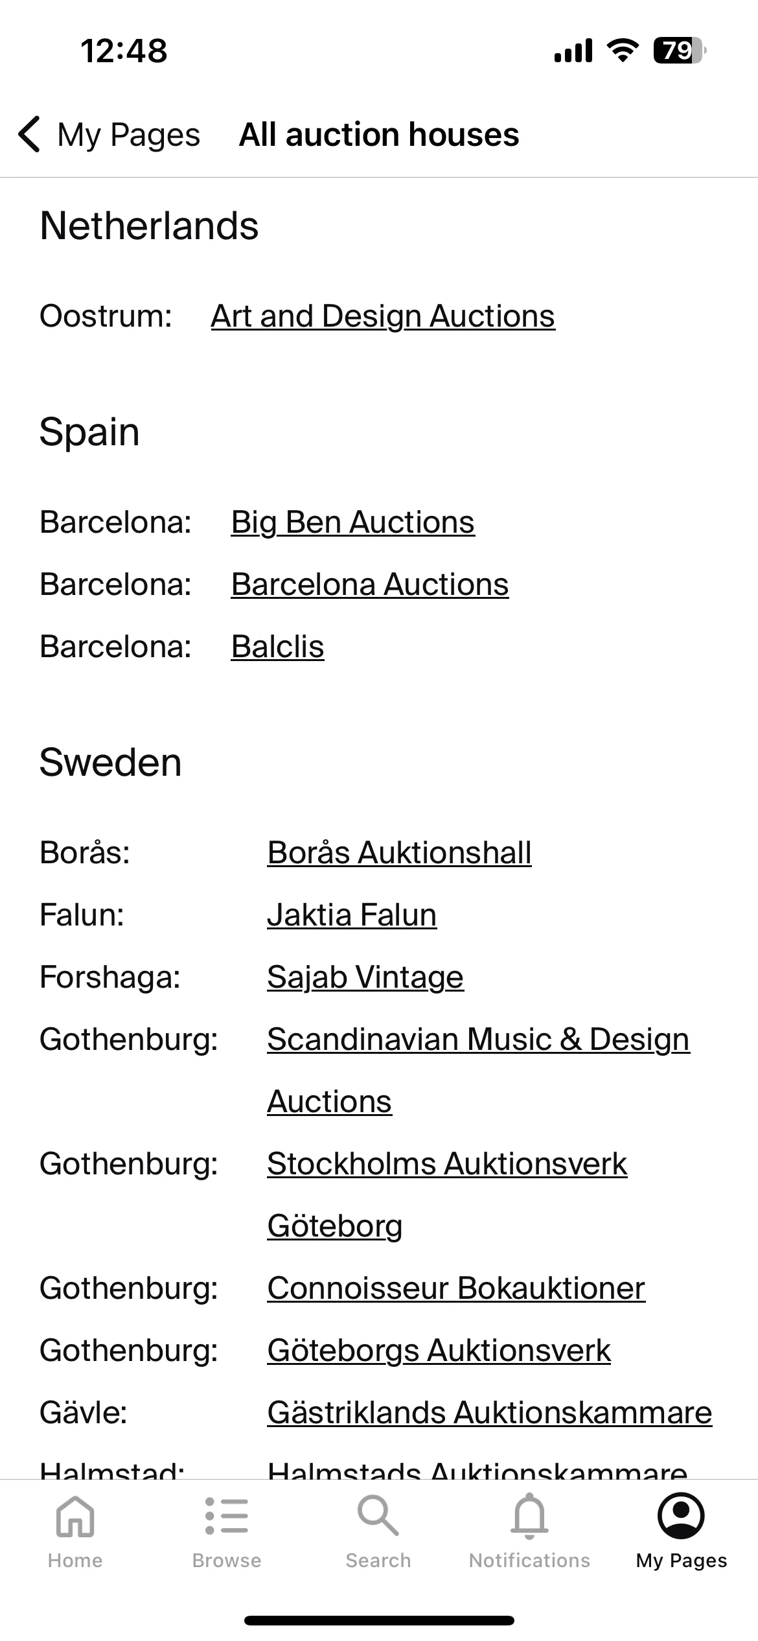Screen dimensions: 758x1641
Task: Open Gästriklands Auktionskammare link
Action: tap(490, 1413)
